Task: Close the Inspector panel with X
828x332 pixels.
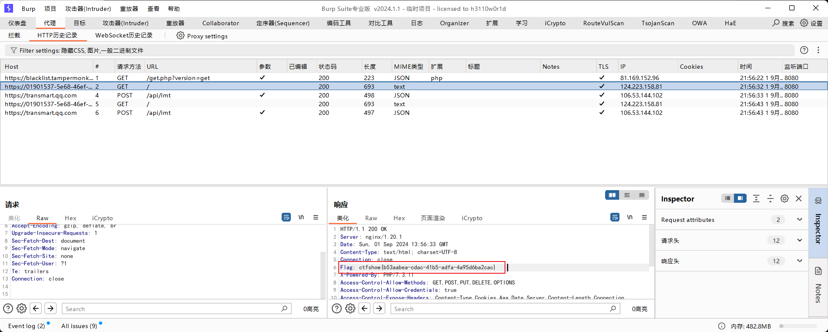Action: tap(799, 198)
